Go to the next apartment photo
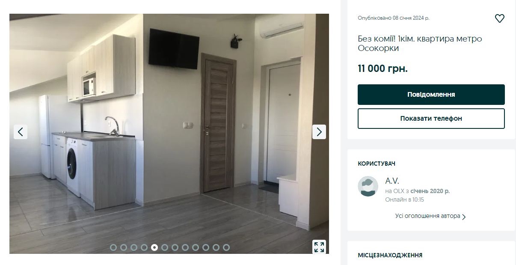This screenshot has width=516, height=265. click(x=319, y=132)
